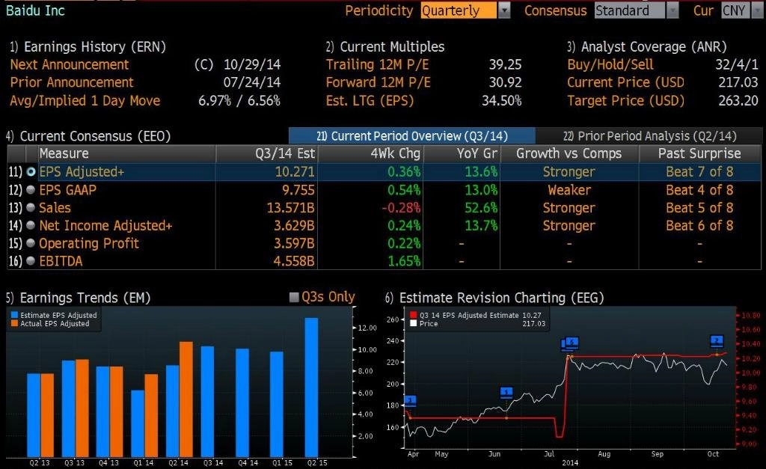
Task: Click Beat 7 of 8 surprise cell
Action: pos(699,172)
